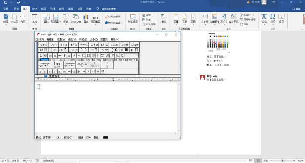Insert the lim expression template
Viewport: 305px width, 163px height.
(x=57, y=65)
